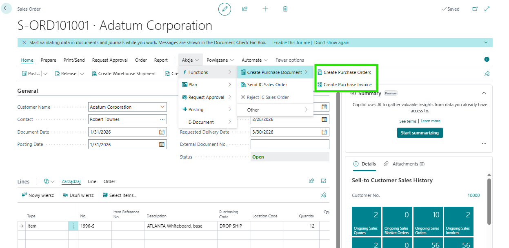Dismiss the validation notification with X
This screenshot has width=509, height=248.
(24, 42)
